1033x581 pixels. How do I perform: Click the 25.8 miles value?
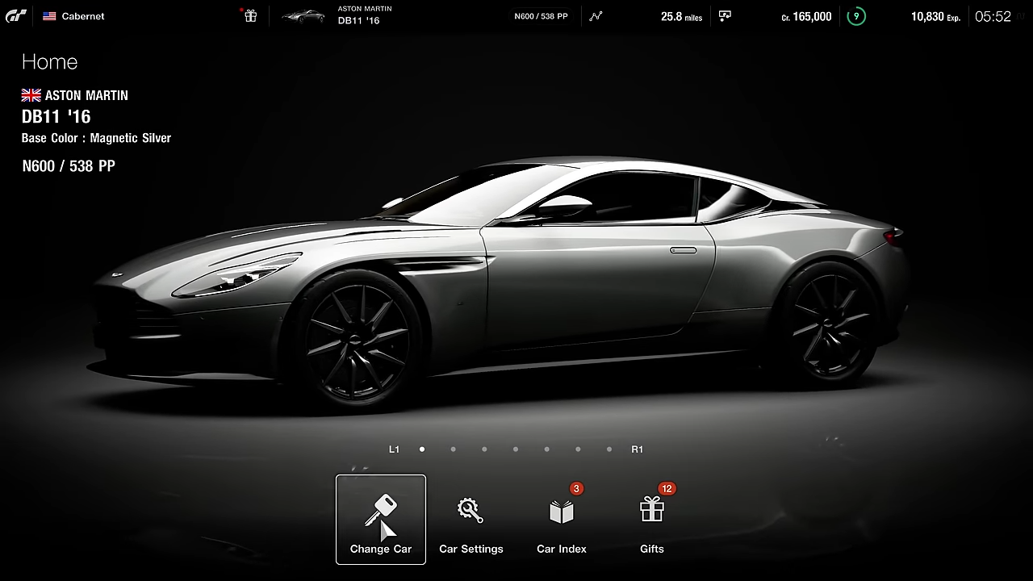point(681,16)
